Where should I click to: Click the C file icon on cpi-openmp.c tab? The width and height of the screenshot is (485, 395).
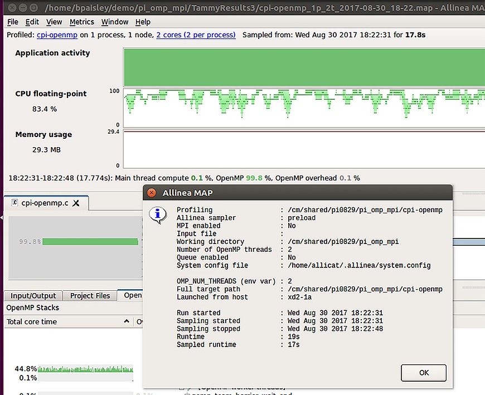14,203
